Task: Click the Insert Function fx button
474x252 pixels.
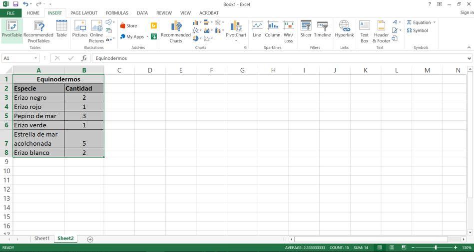Action: coord(84,58)
